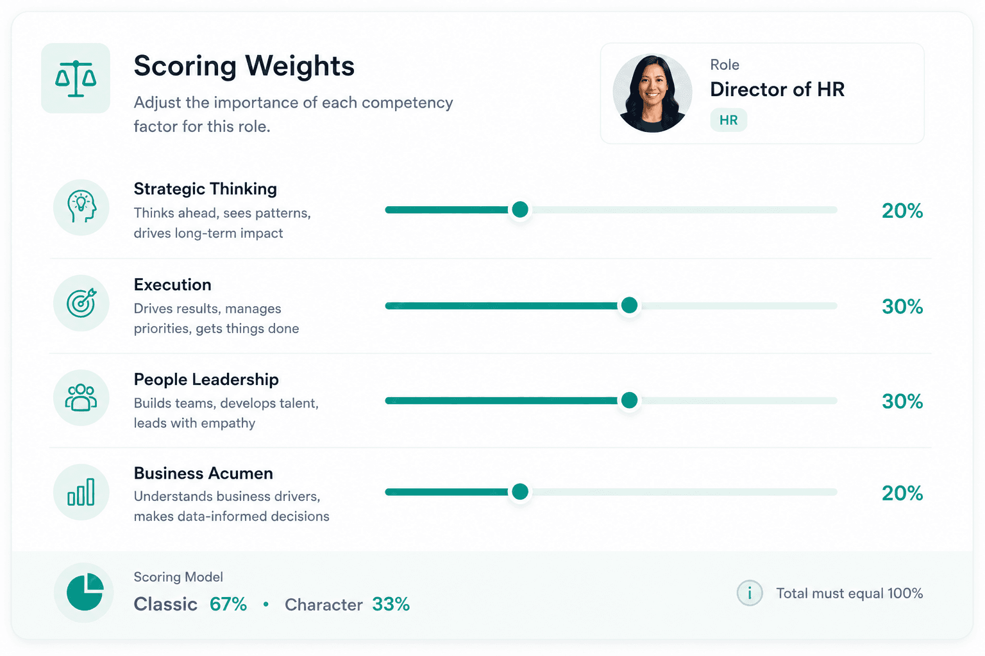Click the Execution target icon
Screen dimensions: 985x656
pos(81,303)
